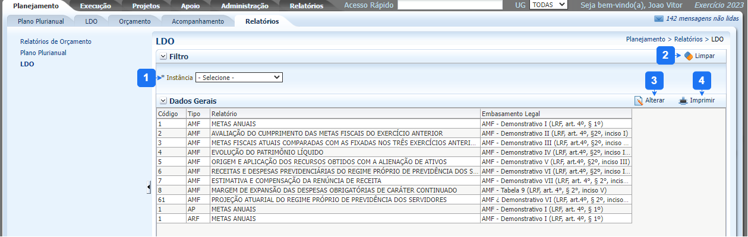Open Relatórios de Orçamento in sidebar
This screenshot has width=748, height=237.
click(x=56, y=41)
